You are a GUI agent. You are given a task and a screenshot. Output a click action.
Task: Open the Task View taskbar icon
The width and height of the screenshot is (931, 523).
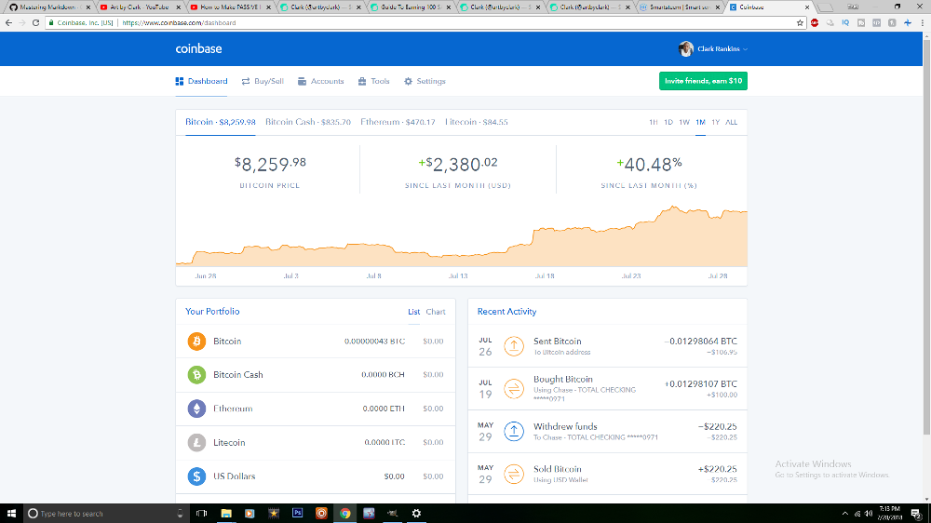tap(202, 513)
